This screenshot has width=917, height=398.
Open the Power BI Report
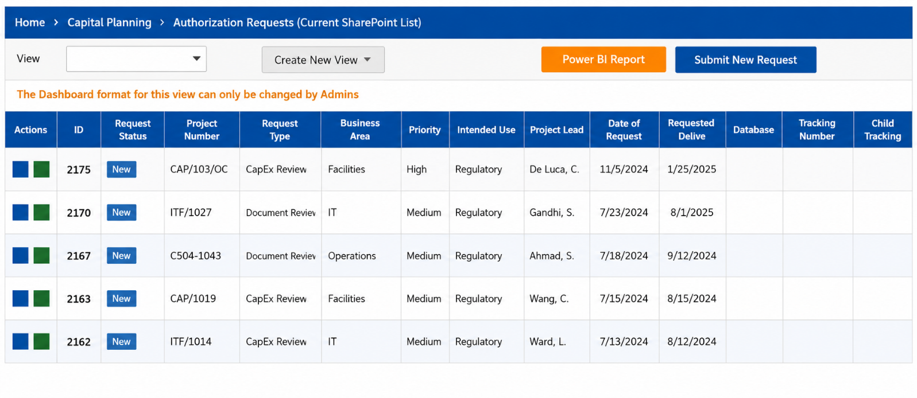coord(603,60)
